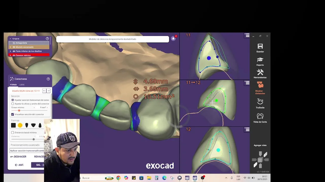Click the view orientation navigation cube
This screenshot has height=182, width=325.
(260, 160)
